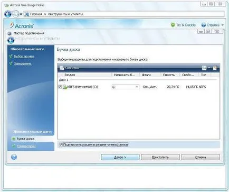Screen dimensions: 229x192
Task: Open the navigation history dropdown arrow
Action: [x=21, y=14]
